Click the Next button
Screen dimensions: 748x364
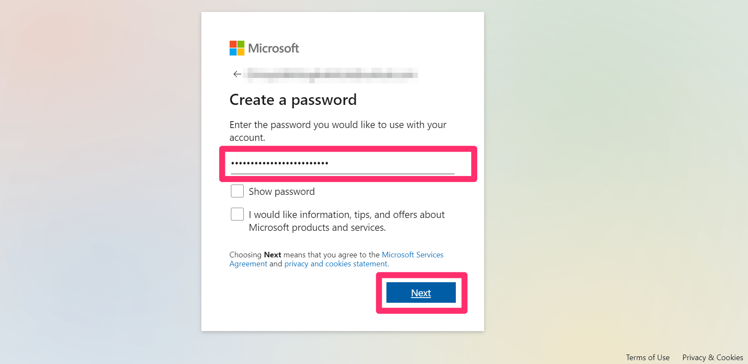click(421, 292)
